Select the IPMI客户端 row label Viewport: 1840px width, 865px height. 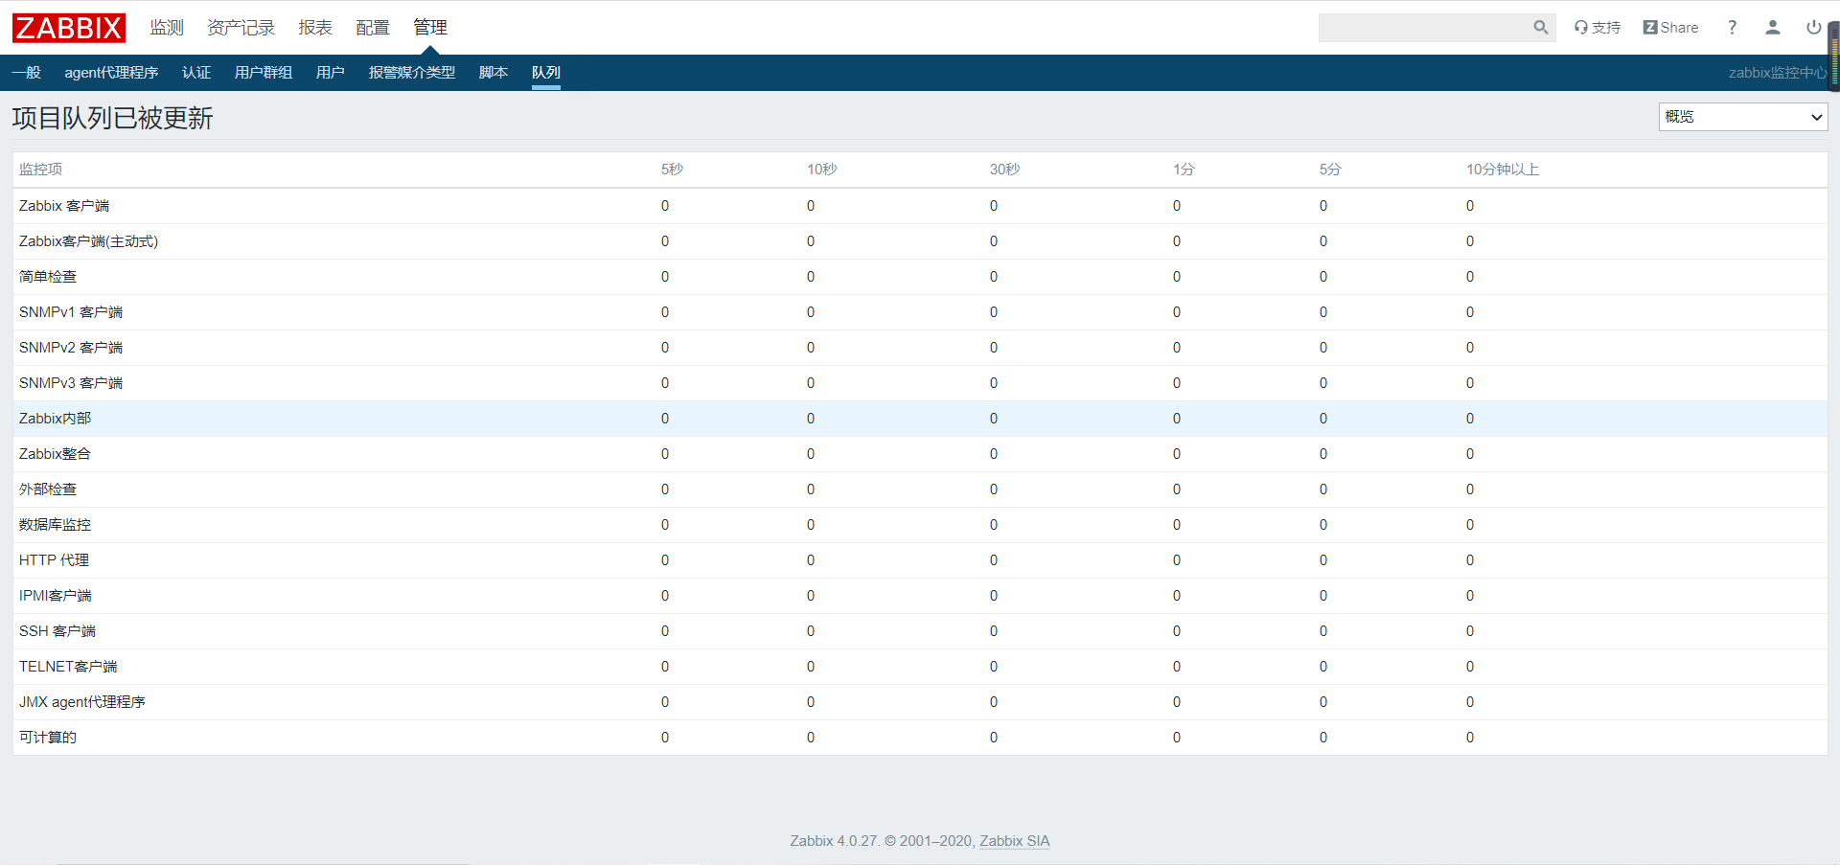tap(56, 596)
